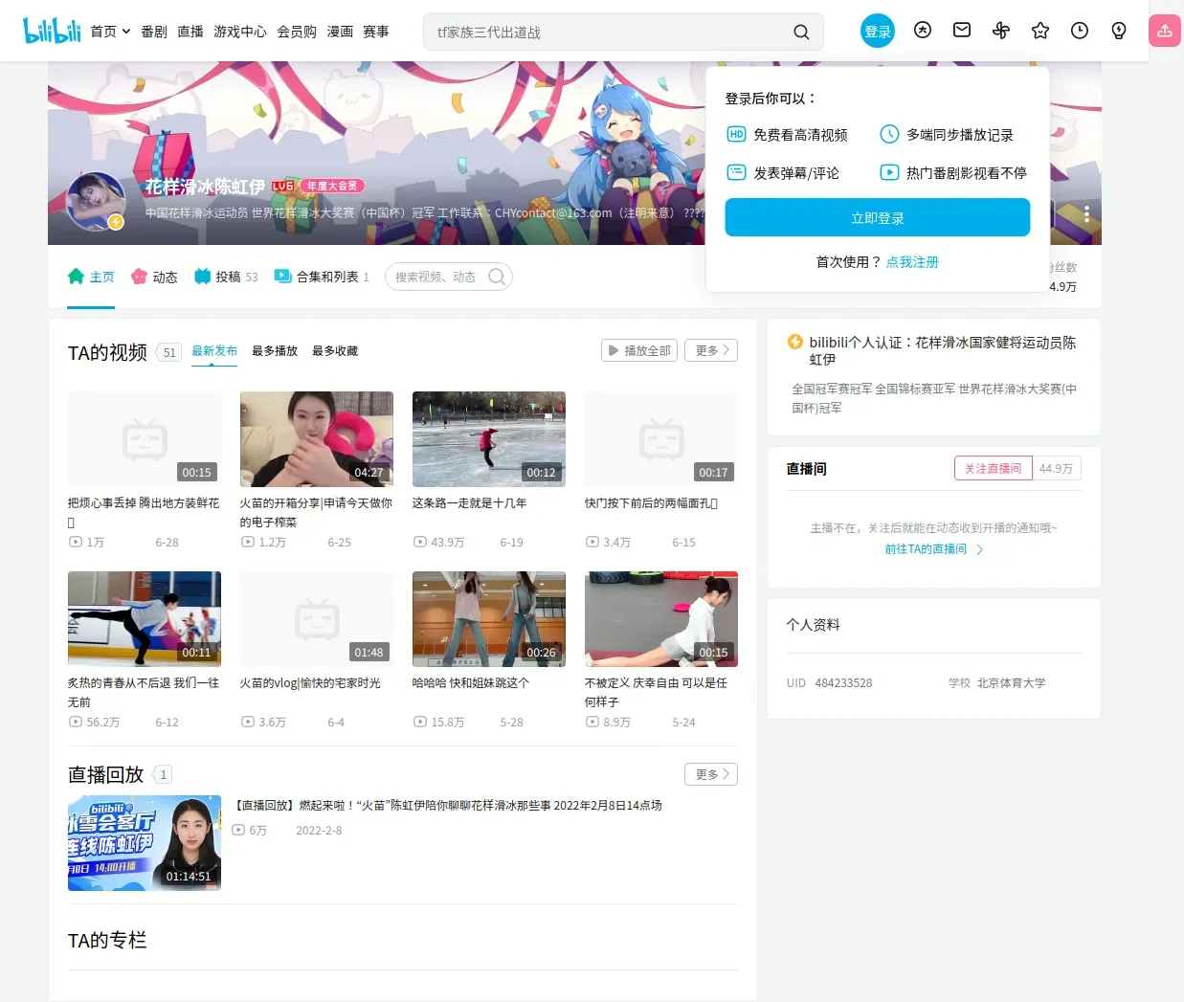Open 会员购 in the top navigation

[x=297, y=32]
